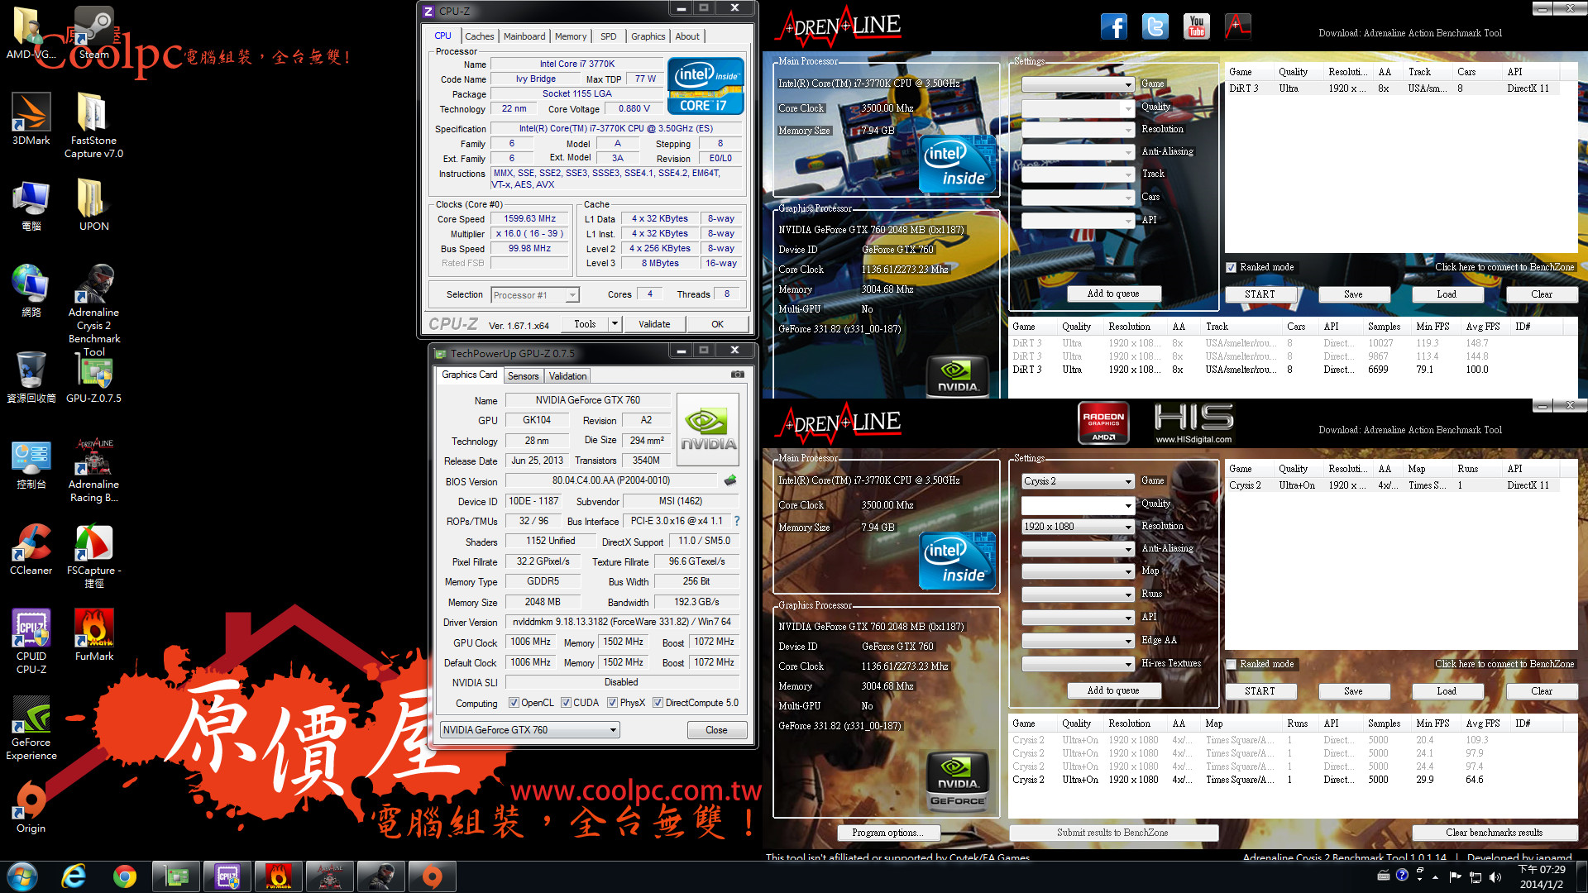Image resolution: width=1588 pixels, height=893 pixels.
Task: Open the CPU-Z Tools dropdown arrow
Action: (615, 324)
